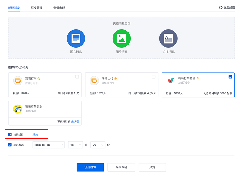Click the 同一用户可接收 4 次/月 text
Viewport: 242px width, 180px height.
click(x=142, y=93)
